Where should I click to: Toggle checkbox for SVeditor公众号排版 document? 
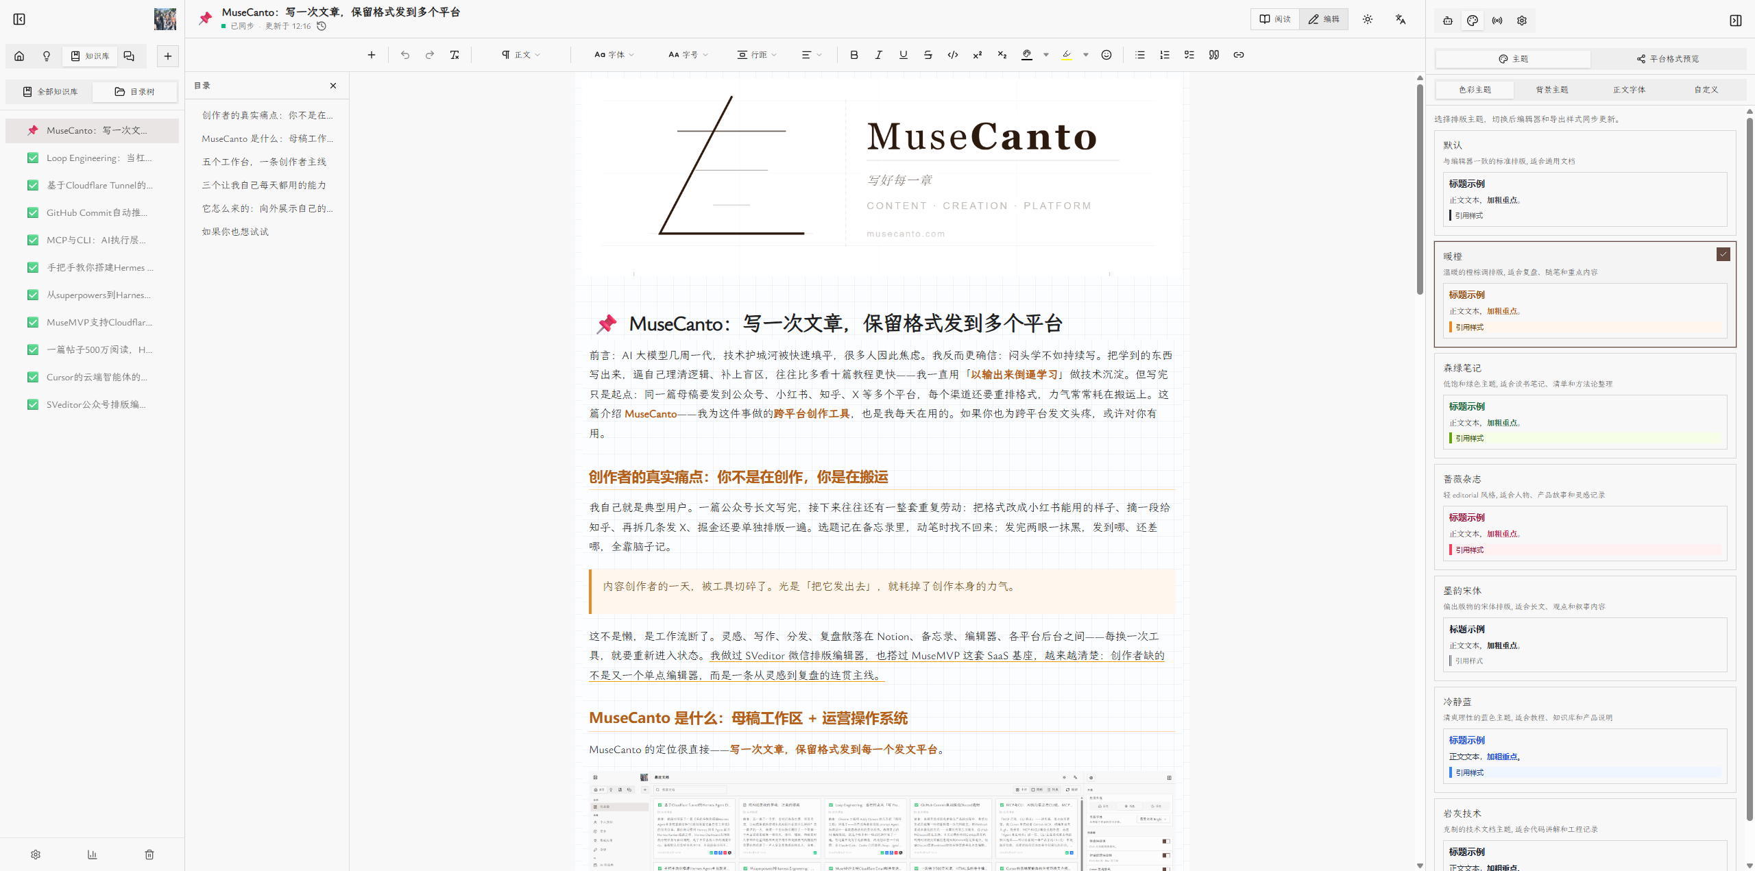33,404
